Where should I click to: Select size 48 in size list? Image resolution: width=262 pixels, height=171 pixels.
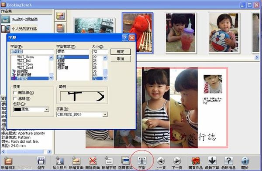(95, 75)
